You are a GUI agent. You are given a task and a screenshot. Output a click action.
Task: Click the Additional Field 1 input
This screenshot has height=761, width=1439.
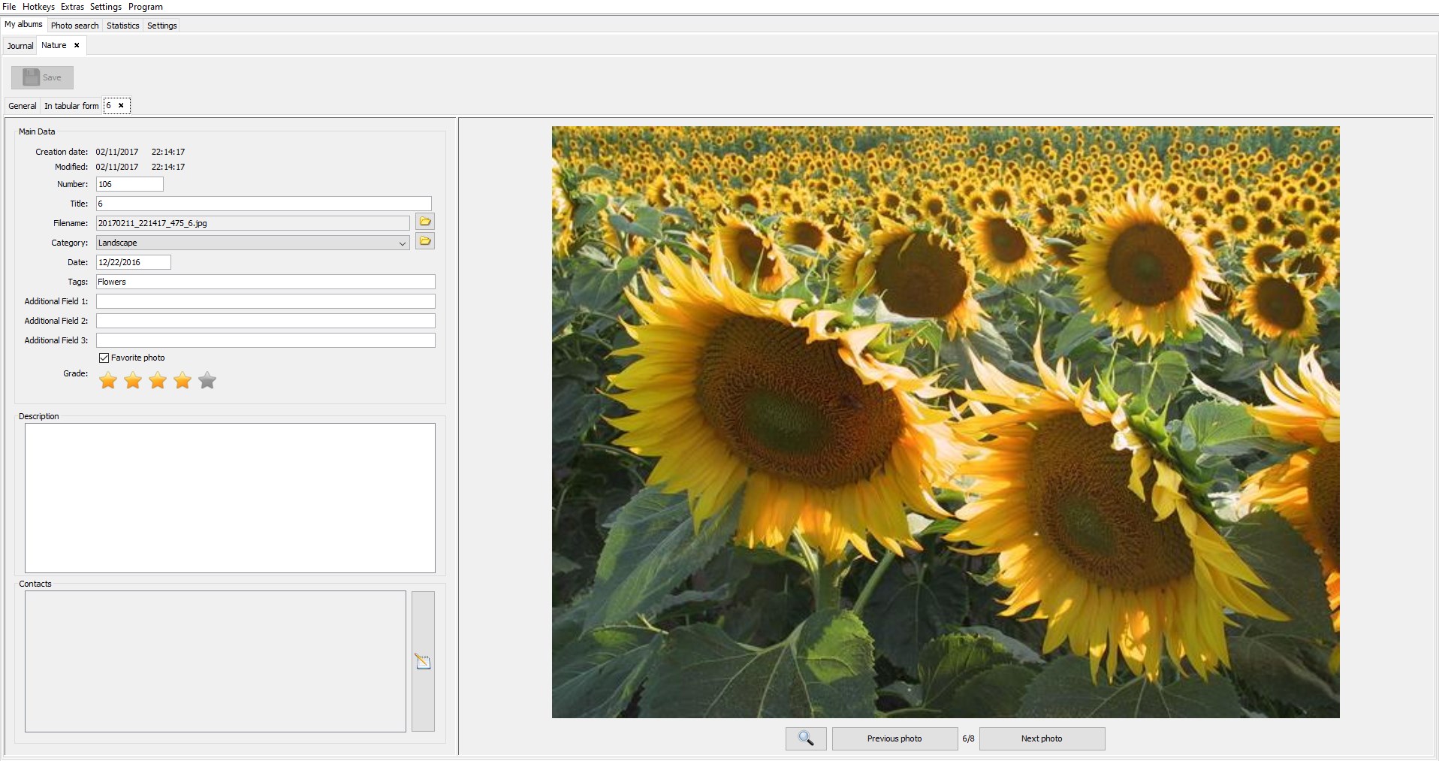click(x=265, y=301)
